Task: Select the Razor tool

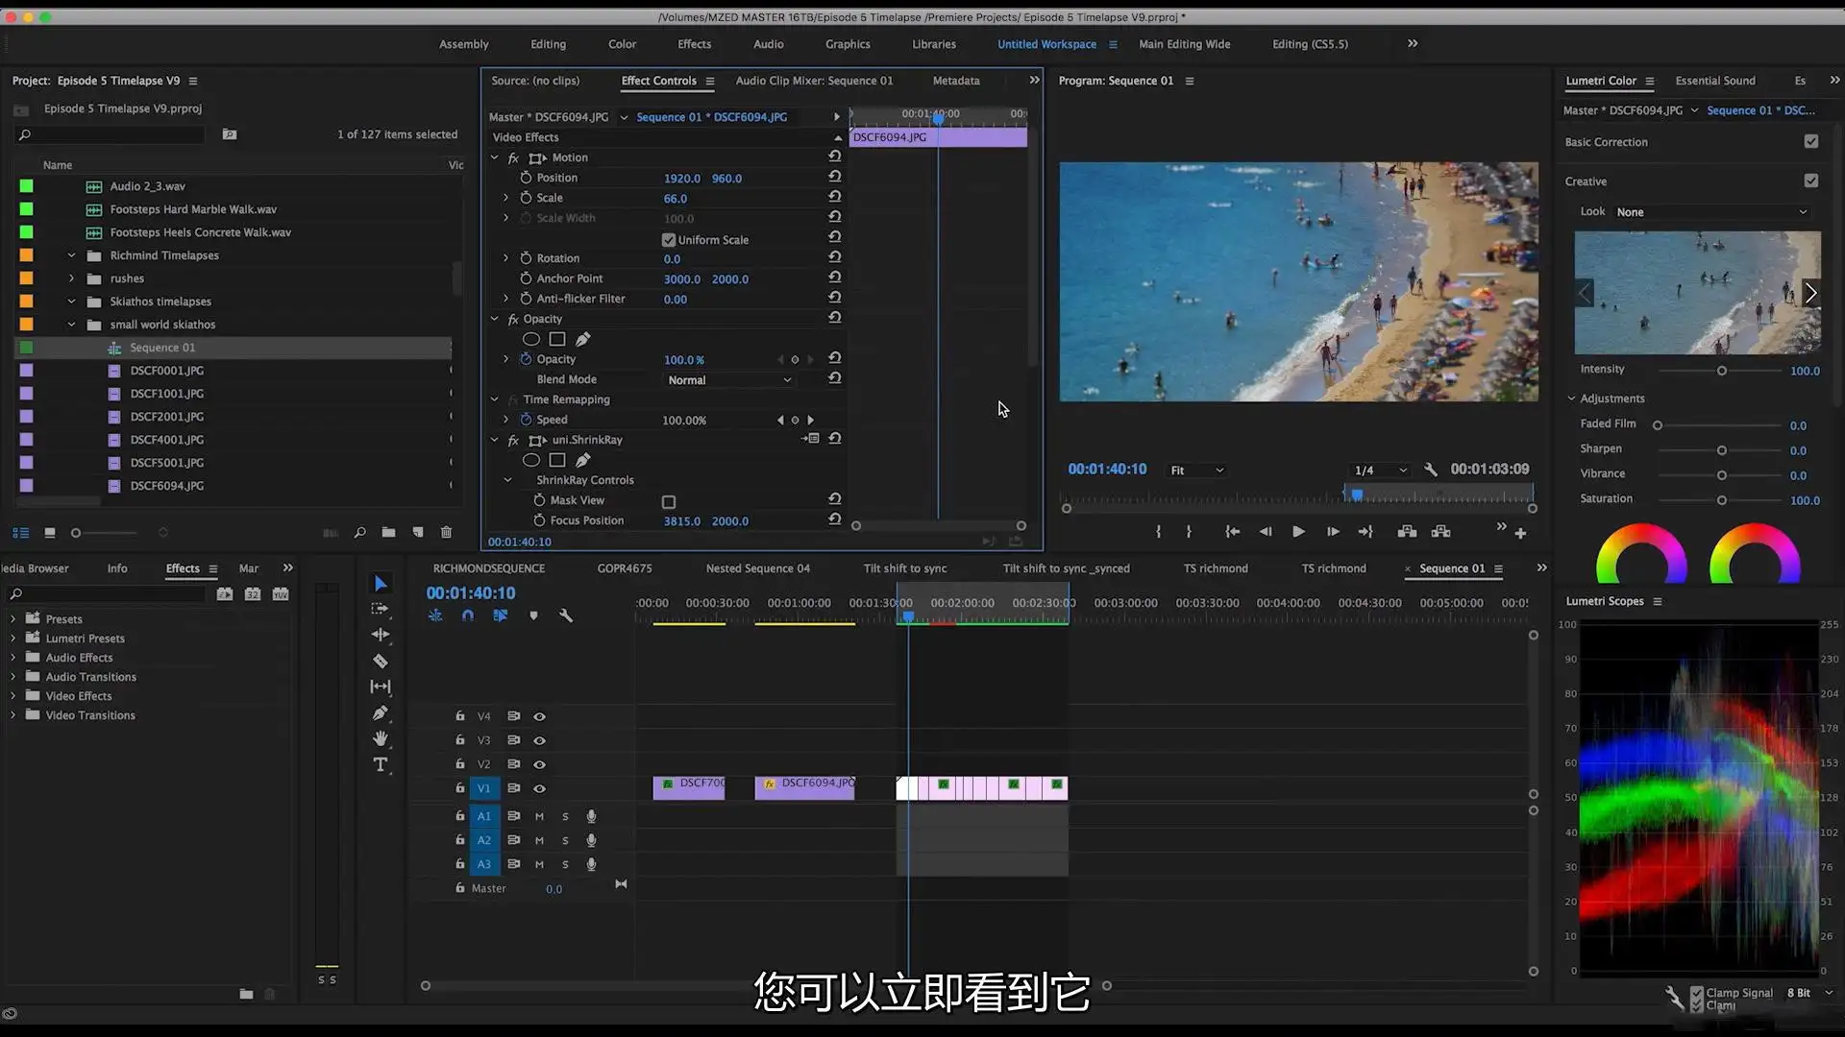Action: tap(381, 661)
